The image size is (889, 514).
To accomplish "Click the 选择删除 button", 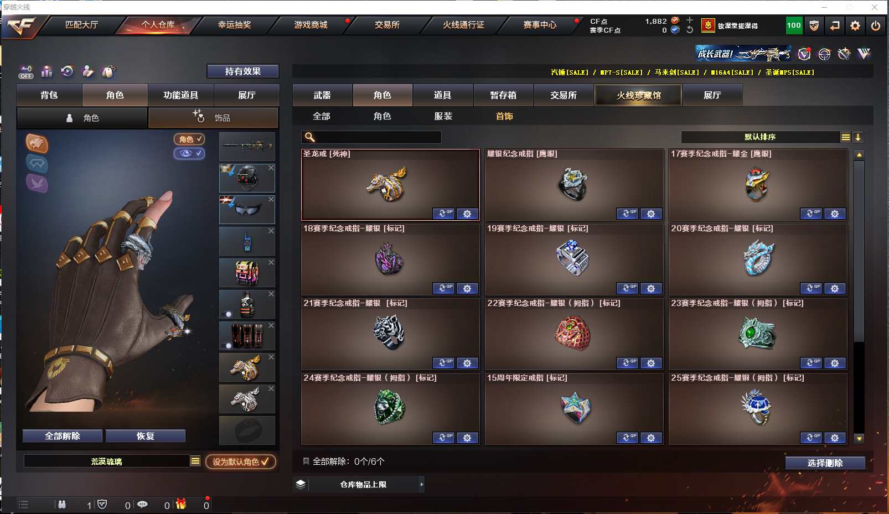I will 825,463.
